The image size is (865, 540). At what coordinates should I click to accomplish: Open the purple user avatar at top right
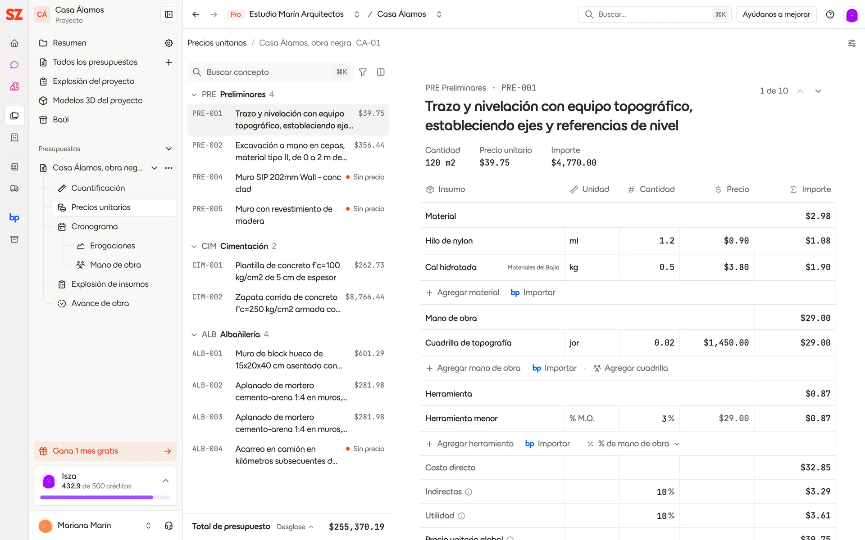(x=851, y=14)
